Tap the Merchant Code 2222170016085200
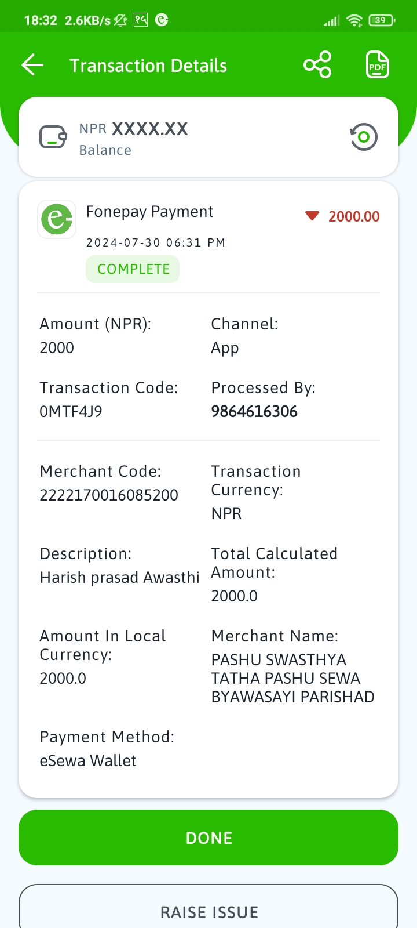Image resolution: width=417 pixels, height=928 pixels. point(109,495)
